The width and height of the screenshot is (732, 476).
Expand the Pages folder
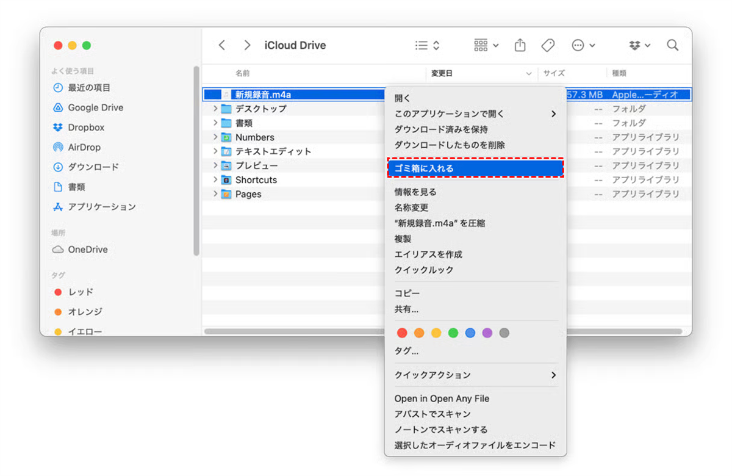[x=215, y=194]
